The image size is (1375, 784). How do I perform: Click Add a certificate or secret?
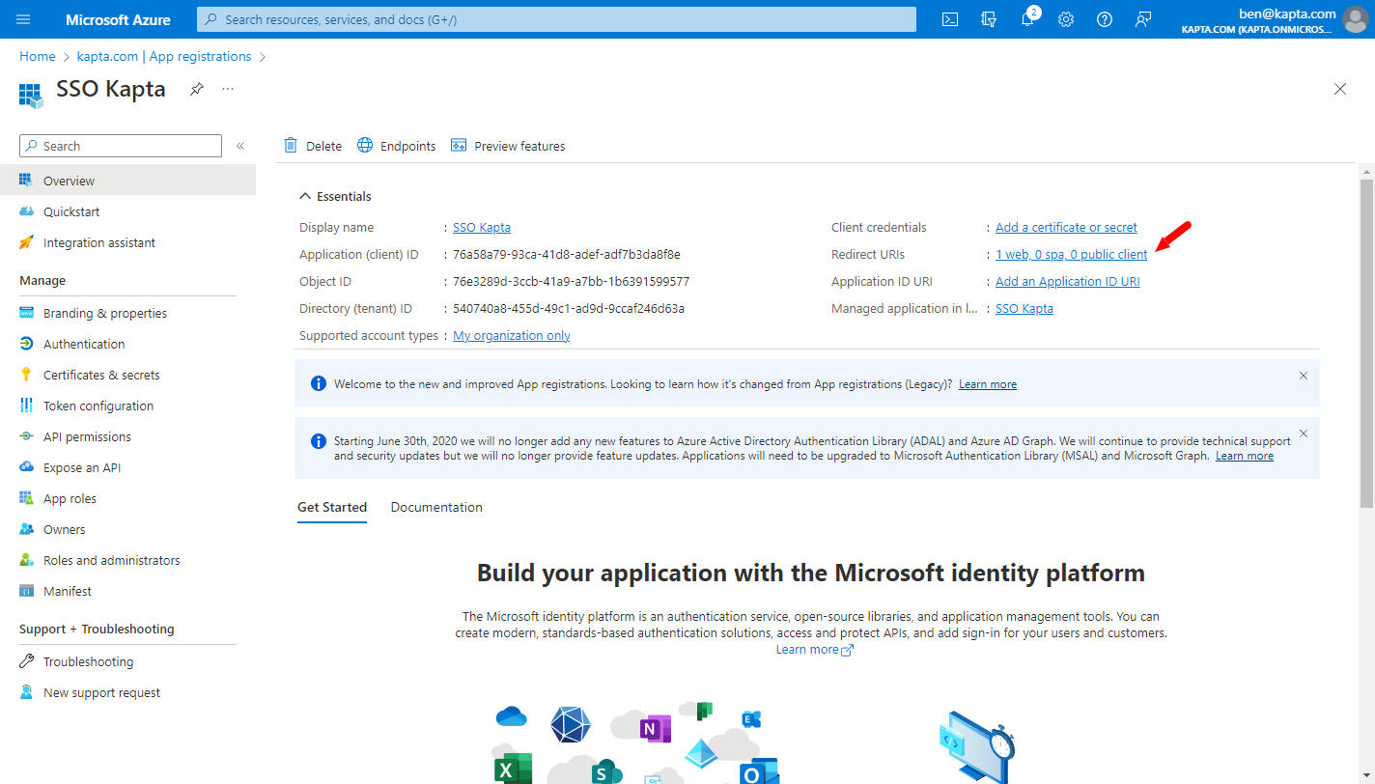tap(1066, 228)
